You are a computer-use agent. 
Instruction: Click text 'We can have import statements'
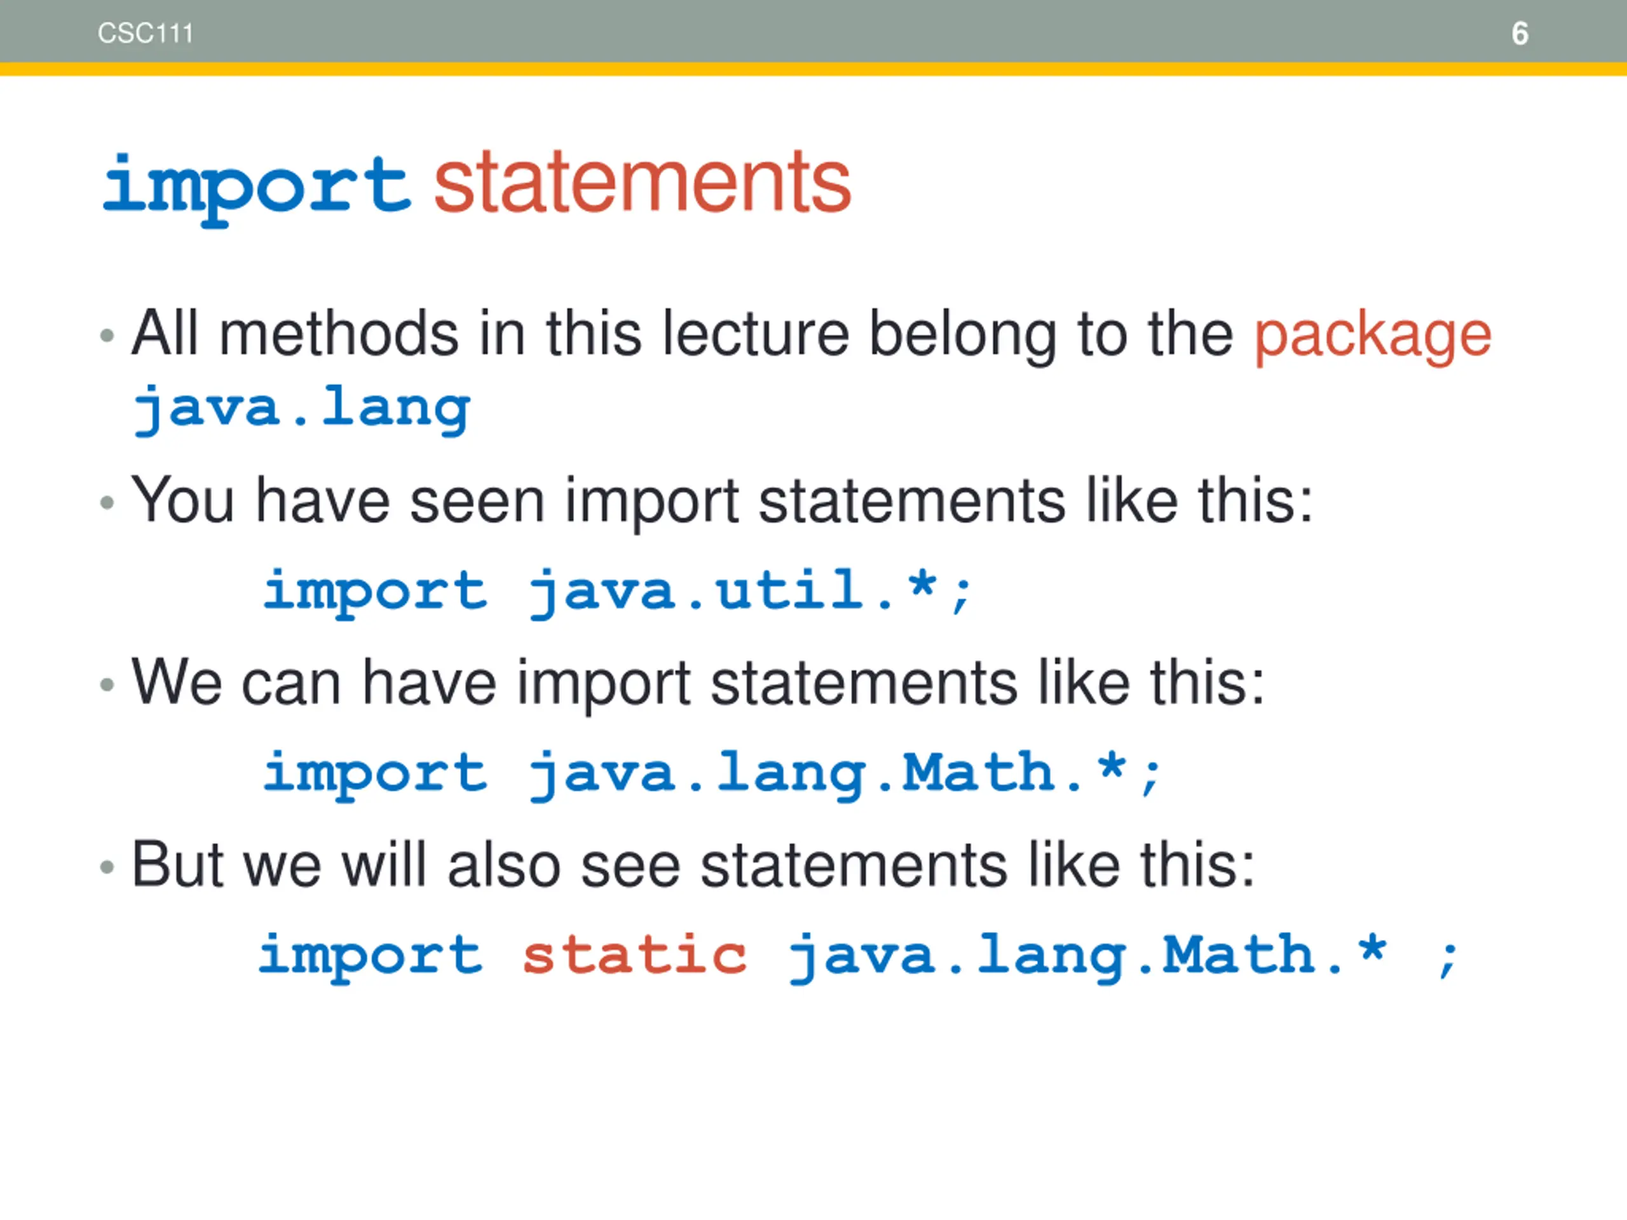coord(574,684)
